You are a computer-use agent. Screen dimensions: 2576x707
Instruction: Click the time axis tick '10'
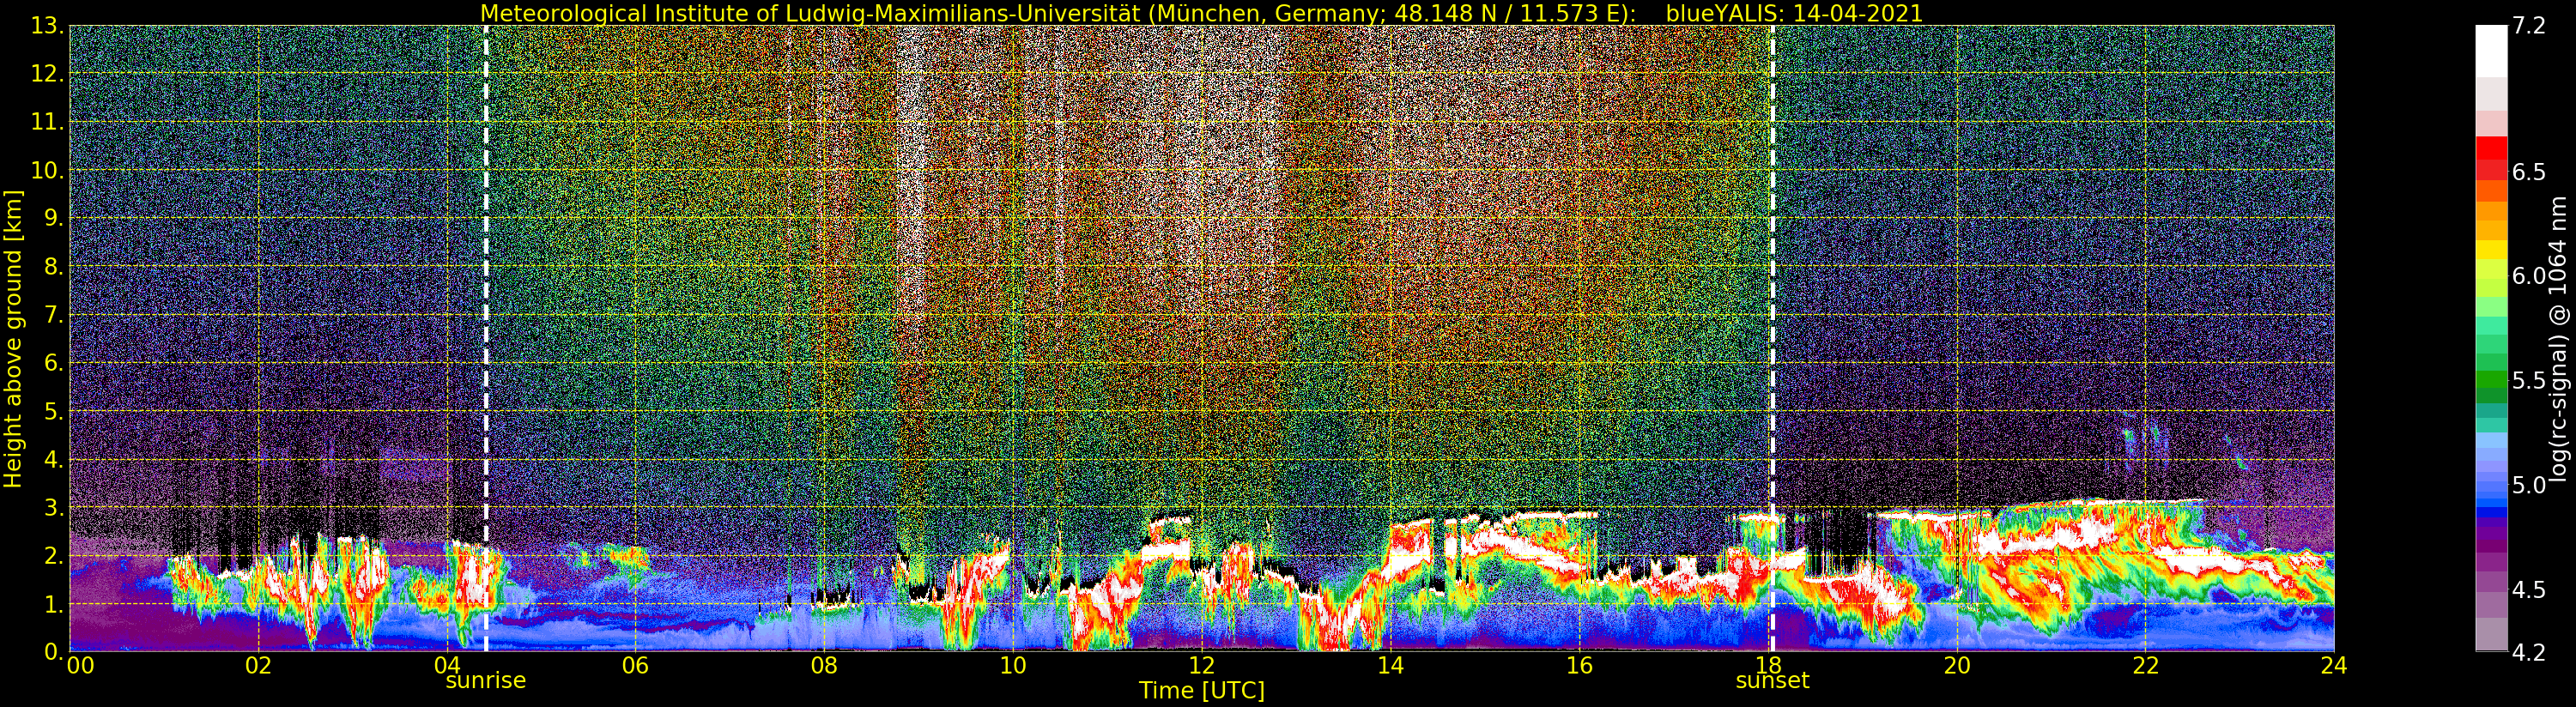(x=1013, y=665)
